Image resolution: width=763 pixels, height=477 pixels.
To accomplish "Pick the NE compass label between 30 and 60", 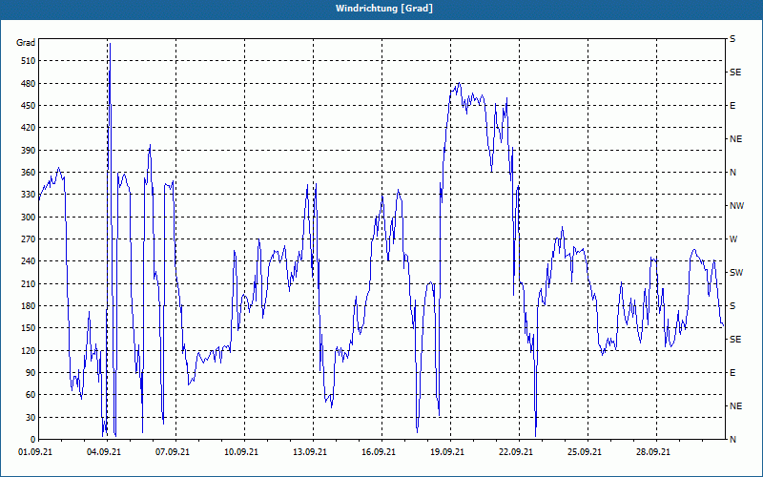I will (x=735, y=406).
